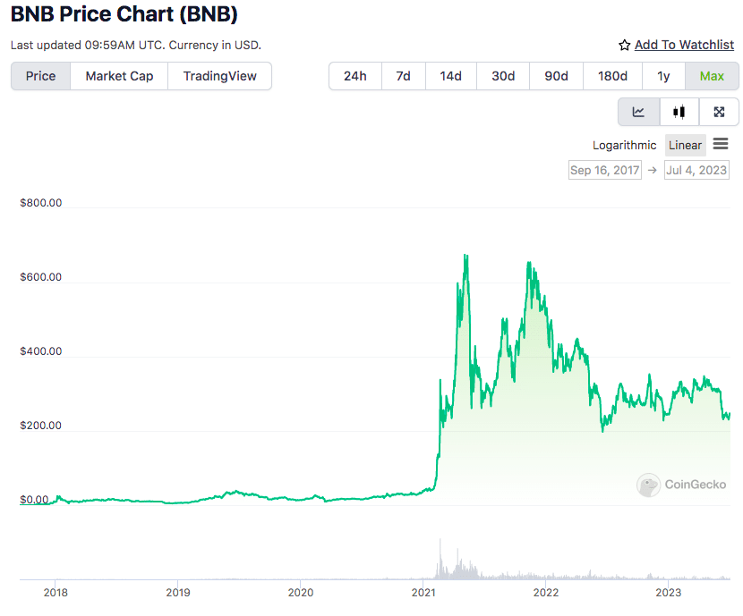Open the chart hamburger menu
Screen dimensions: 743x616
coord(721,144)
